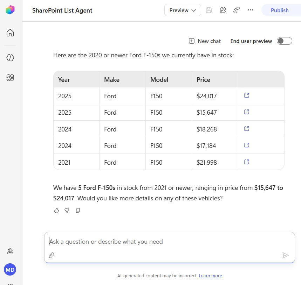Image resolution: width=301 pixels, height=285 pixels.
Task: Click the Copilot Studio logo icon
Action: [x=10, y=10]
